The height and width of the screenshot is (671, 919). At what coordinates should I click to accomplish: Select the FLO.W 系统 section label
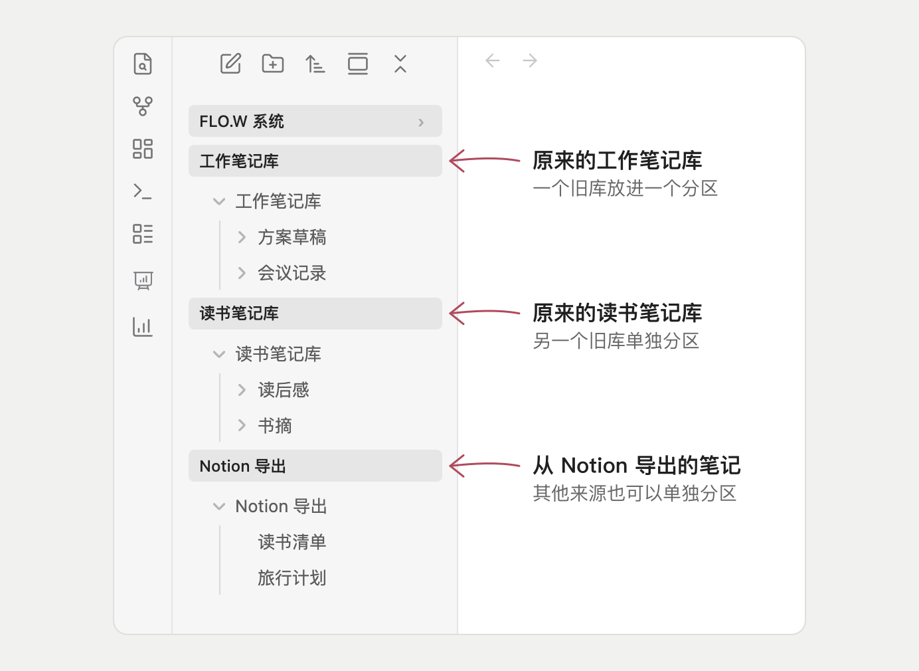(x=242, y=122)
